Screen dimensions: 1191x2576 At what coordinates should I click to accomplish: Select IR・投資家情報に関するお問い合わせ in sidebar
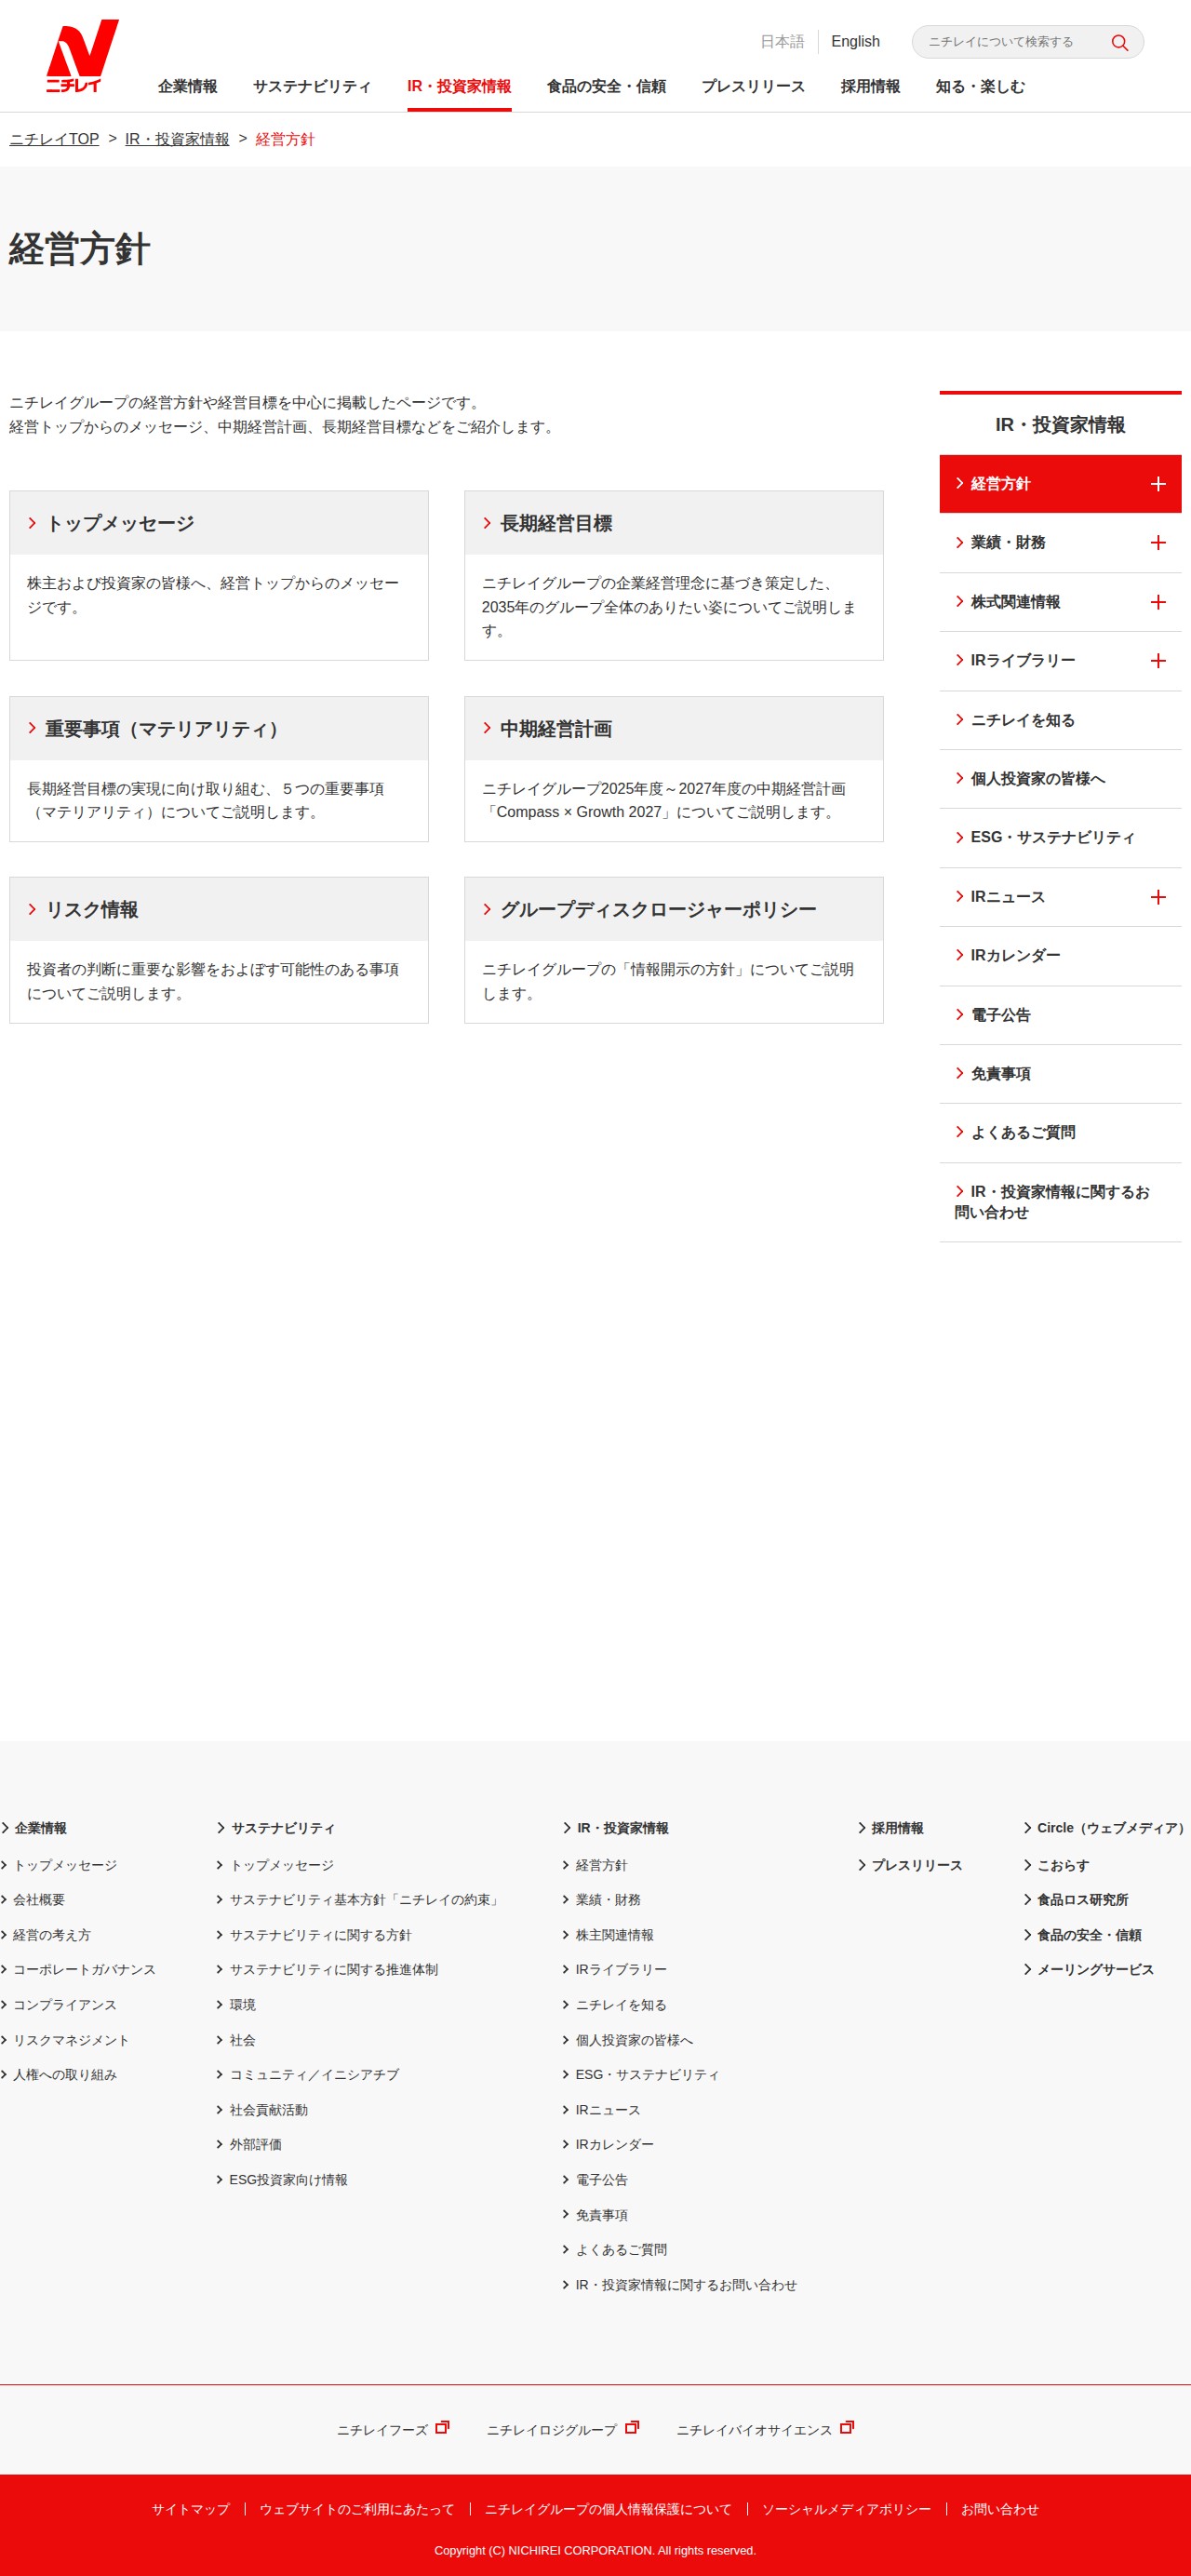tap(1060, 1202)
